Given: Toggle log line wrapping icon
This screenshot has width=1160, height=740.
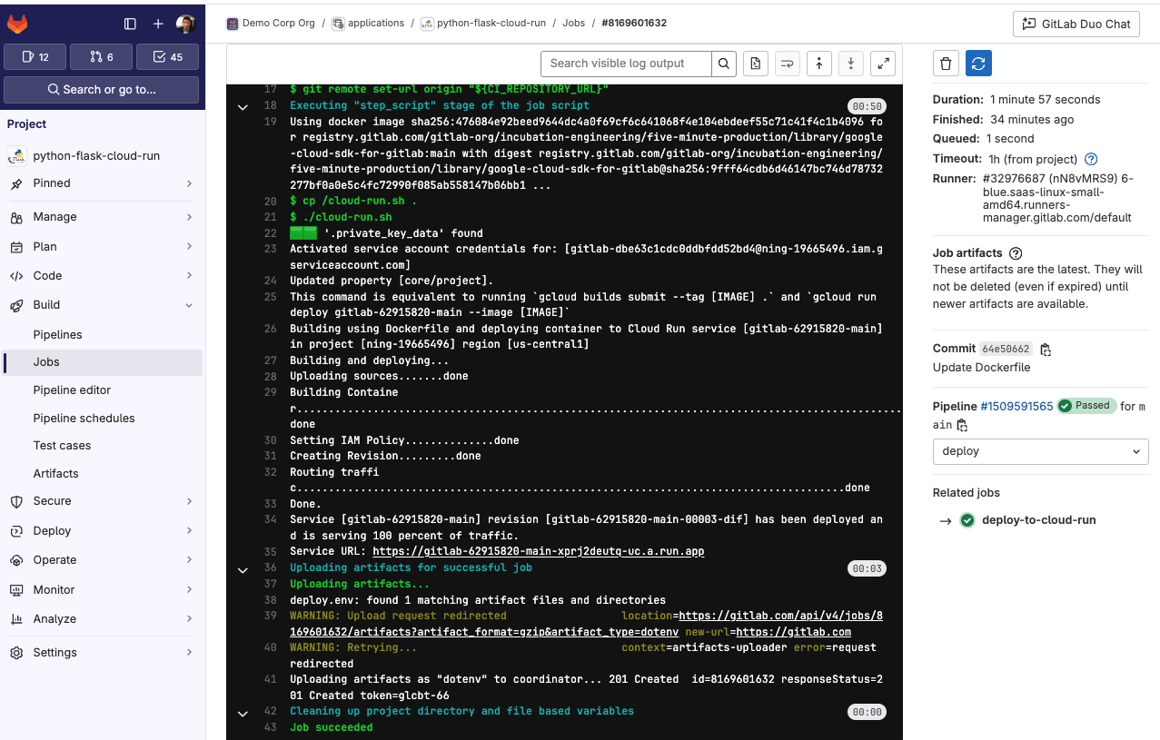Looking at the screenshot, I should tap(788, 64).
